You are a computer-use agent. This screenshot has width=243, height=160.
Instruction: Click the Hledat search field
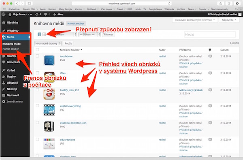click(x=210, y=34)
